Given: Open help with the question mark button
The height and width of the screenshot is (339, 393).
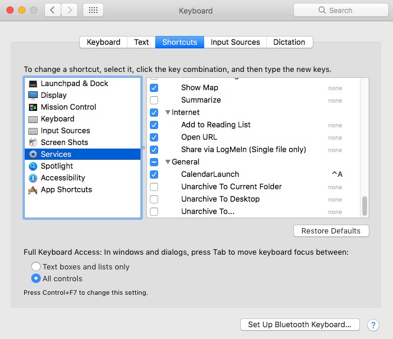Looking at the screenshot, I should 373,325.
